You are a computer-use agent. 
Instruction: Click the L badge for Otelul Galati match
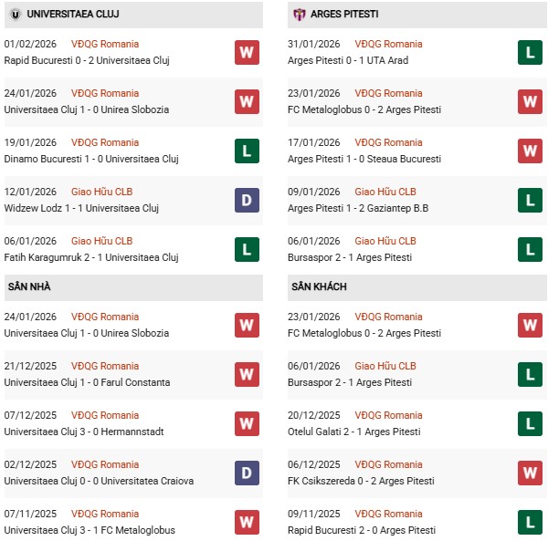531,423
